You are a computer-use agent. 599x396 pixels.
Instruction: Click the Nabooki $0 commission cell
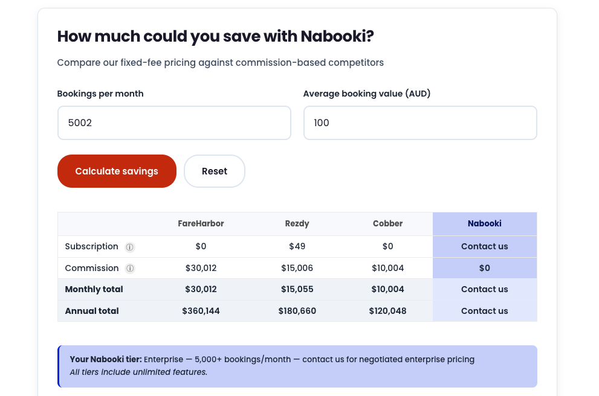[x=485, y=268]
